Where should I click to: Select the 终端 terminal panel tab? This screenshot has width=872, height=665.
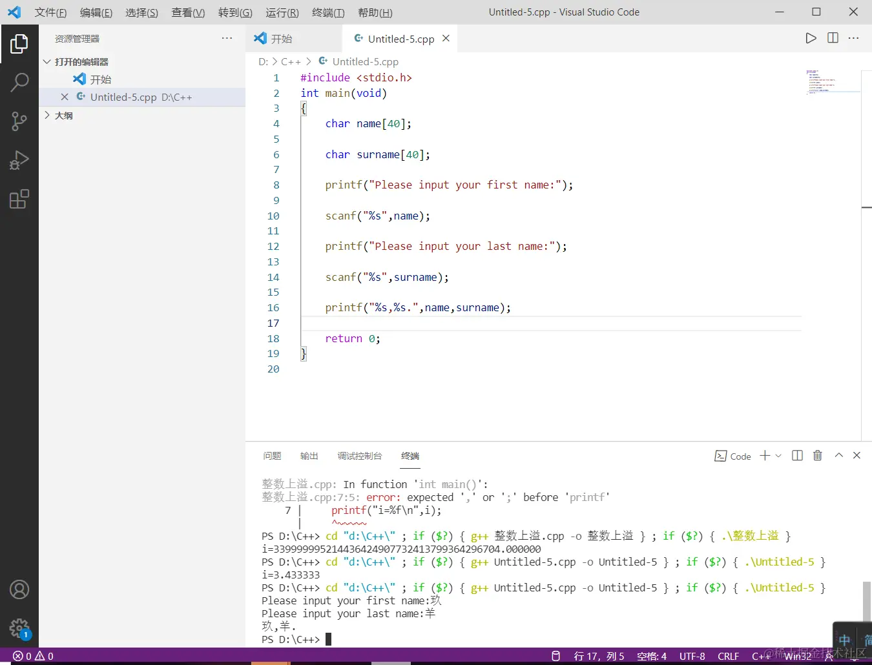[410, 456]
